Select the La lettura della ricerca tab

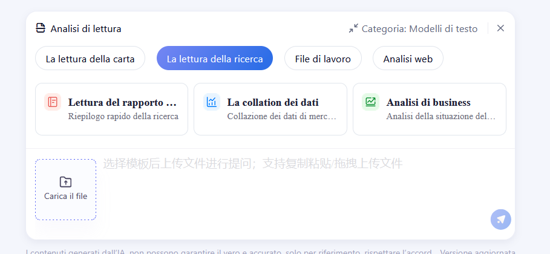coord(215,59)
